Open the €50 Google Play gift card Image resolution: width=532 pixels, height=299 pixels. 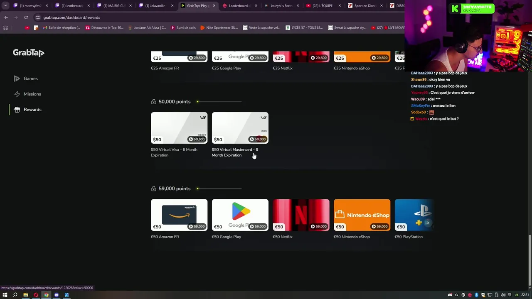tap(240, 215)
